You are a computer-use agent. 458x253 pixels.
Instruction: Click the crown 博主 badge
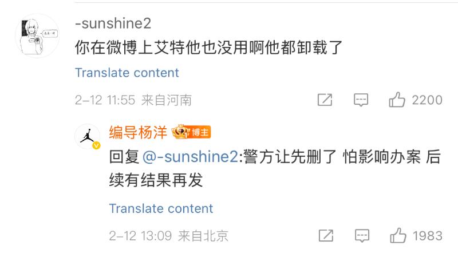pos(192,133)
